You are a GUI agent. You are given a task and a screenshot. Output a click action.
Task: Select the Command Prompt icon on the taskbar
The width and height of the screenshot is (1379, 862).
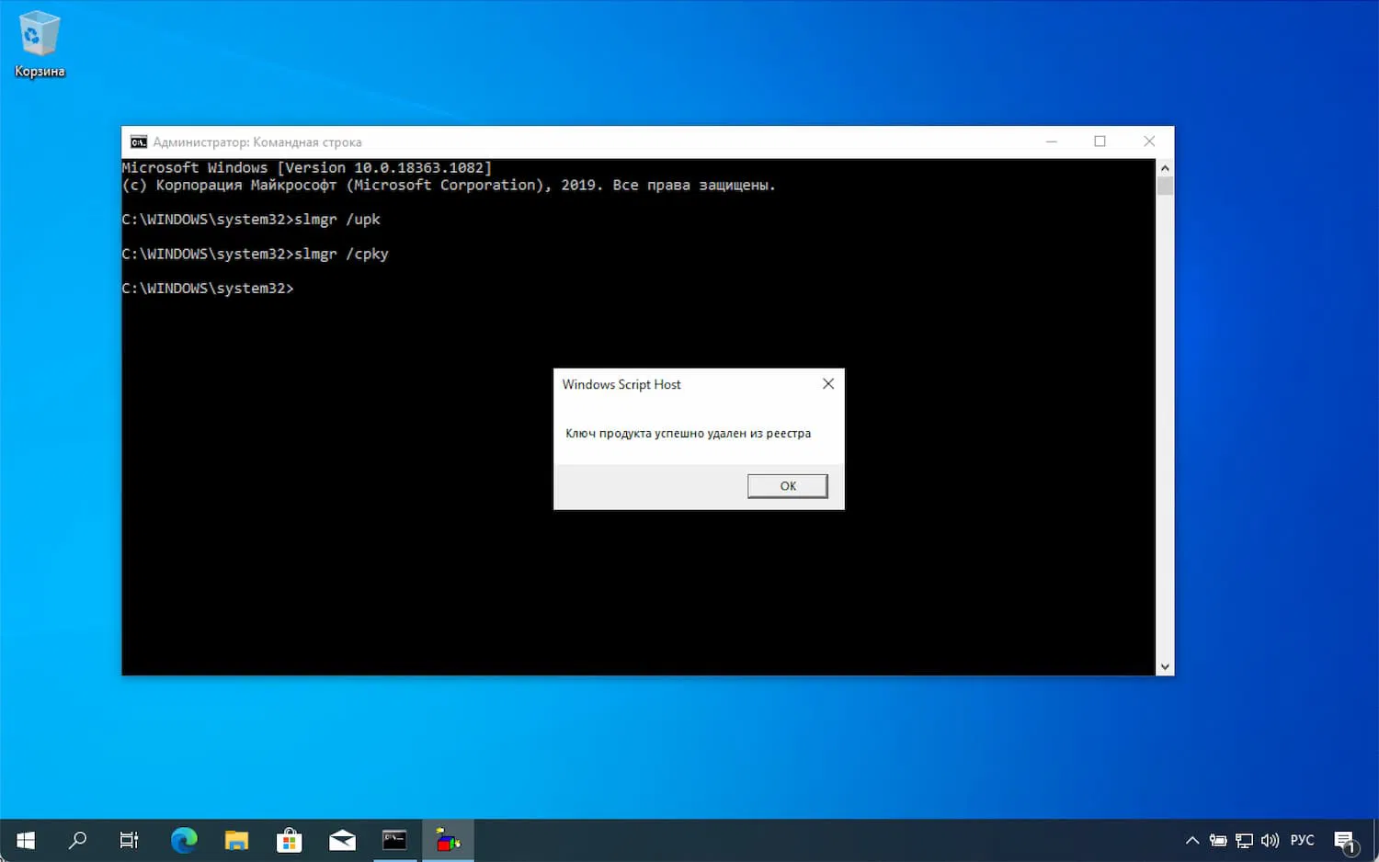(393, 840)
